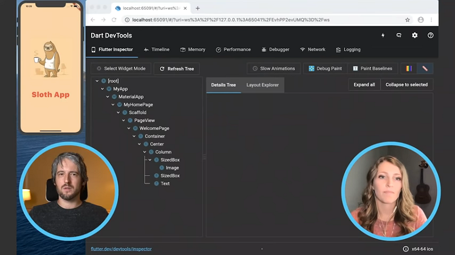Select the Text tree item

click(x=165, y=183)
